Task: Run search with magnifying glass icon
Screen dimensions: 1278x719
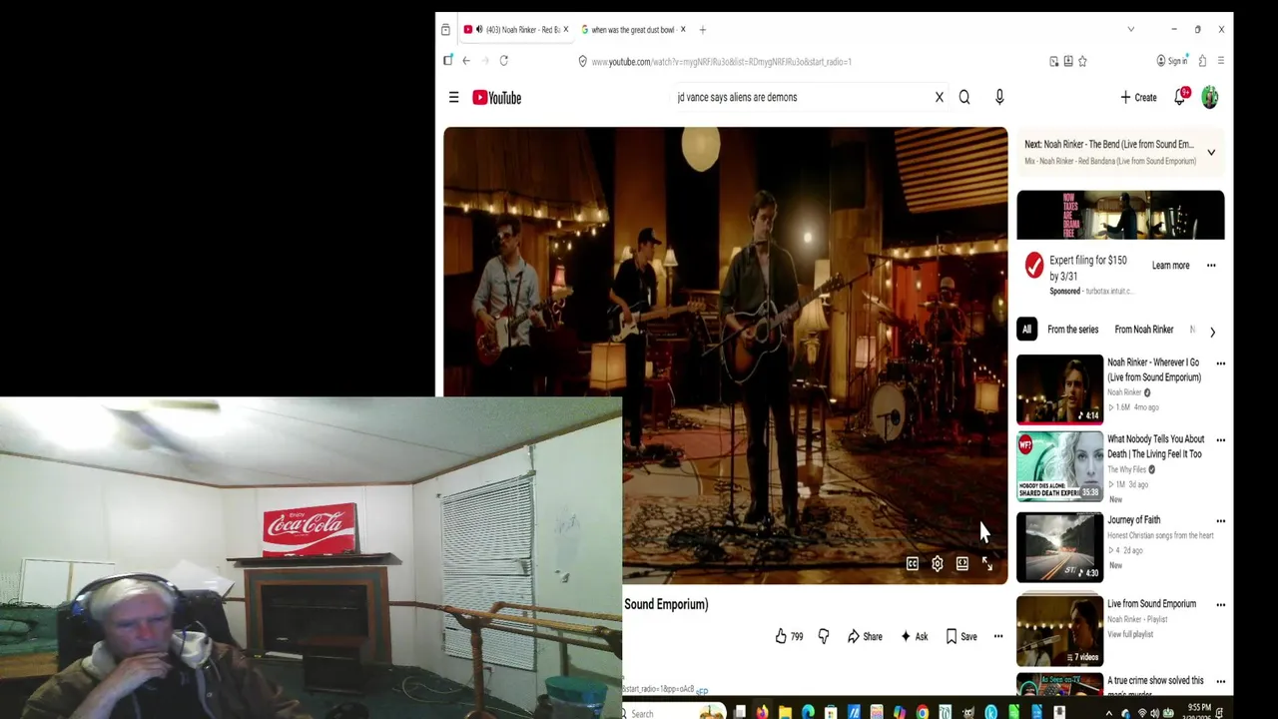Action: (x=964, y=97)
